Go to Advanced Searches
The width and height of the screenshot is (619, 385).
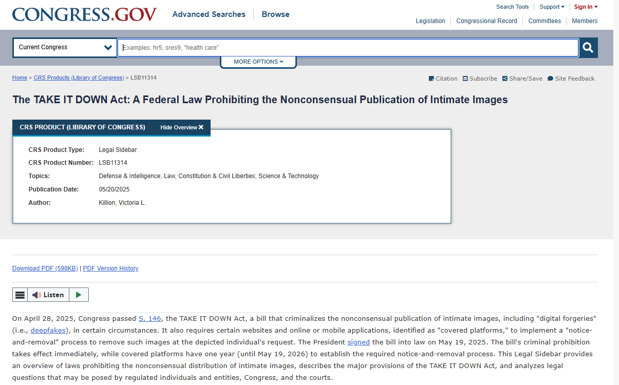point(209,14)
